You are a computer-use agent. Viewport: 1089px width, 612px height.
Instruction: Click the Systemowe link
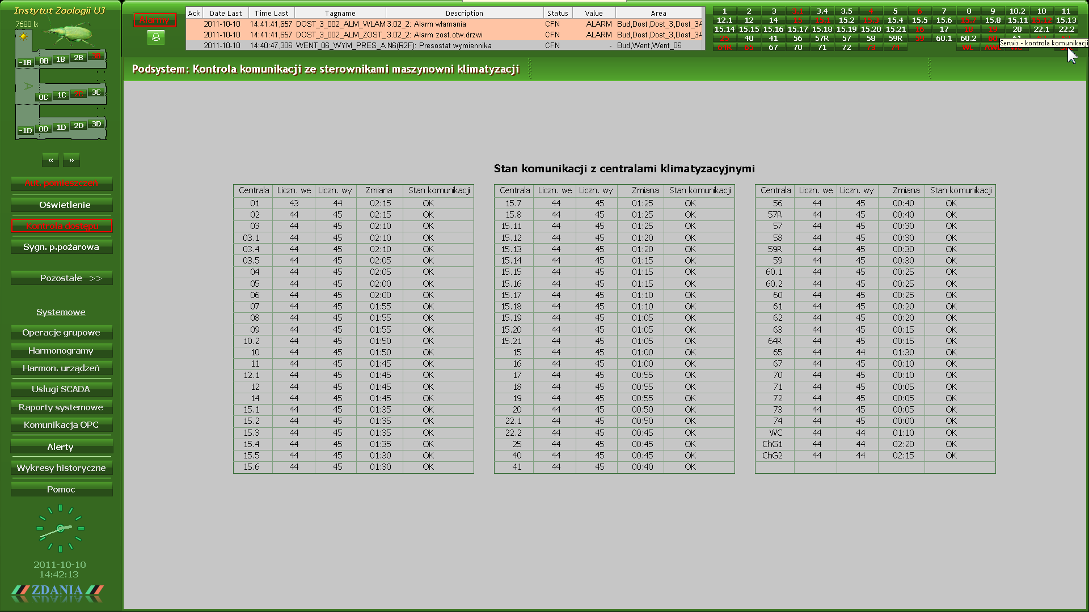click(61, 312)
